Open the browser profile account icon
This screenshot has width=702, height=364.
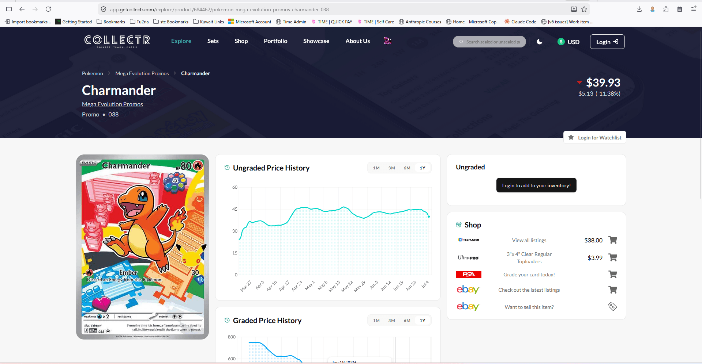pos(652,9)
